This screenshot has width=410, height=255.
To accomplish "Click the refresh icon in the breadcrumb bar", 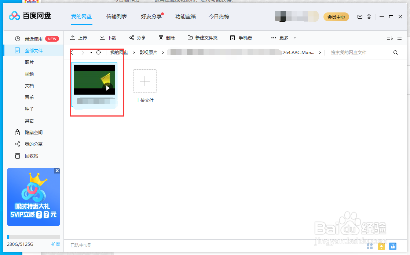I will (98, 52).
